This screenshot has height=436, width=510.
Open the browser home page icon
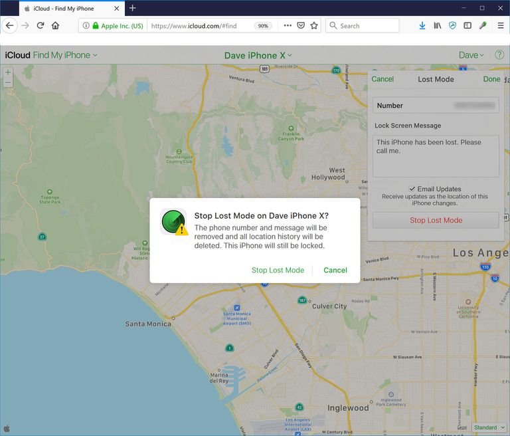(55, 25)
